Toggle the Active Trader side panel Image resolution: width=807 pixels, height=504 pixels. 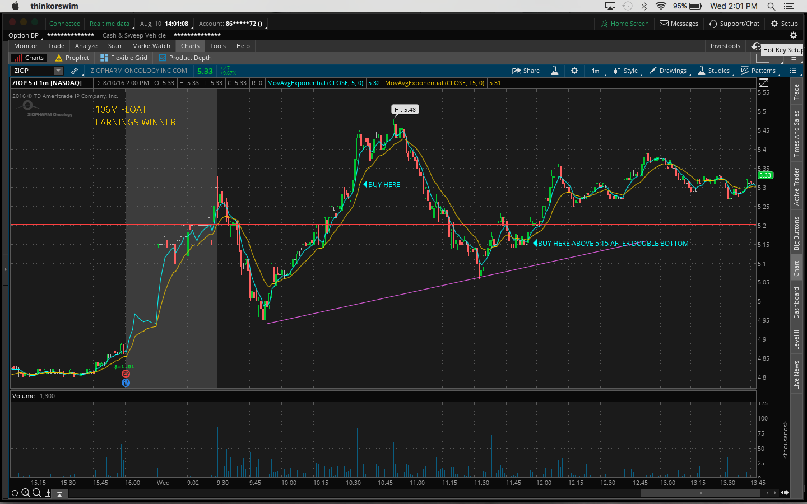(x=796, y=186)
